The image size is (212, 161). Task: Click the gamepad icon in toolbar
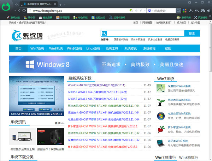[x=202, y=11]
